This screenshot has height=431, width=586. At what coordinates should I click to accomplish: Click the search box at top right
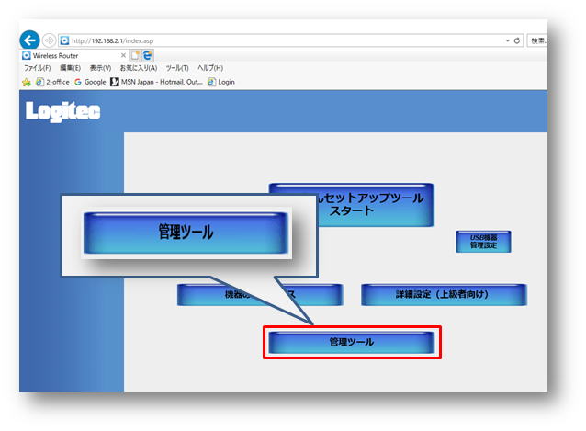coord(538,40)
